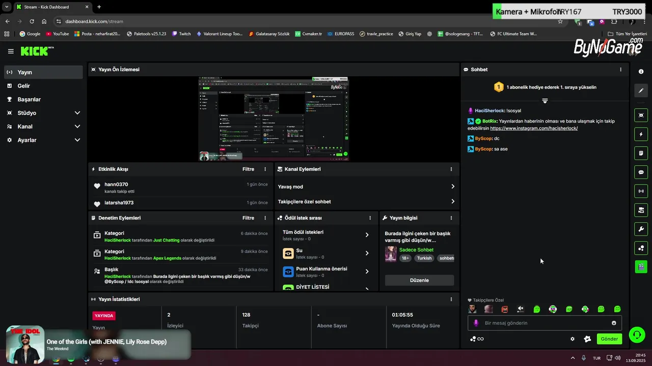Image resolution: width=652 pixels, height=366 pixels.
Task: Click the green clapperboard icon in right rail
Action: (x=641, y=266)
